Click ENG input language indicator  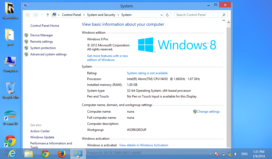pyautogui.click(x=244, y=154)
